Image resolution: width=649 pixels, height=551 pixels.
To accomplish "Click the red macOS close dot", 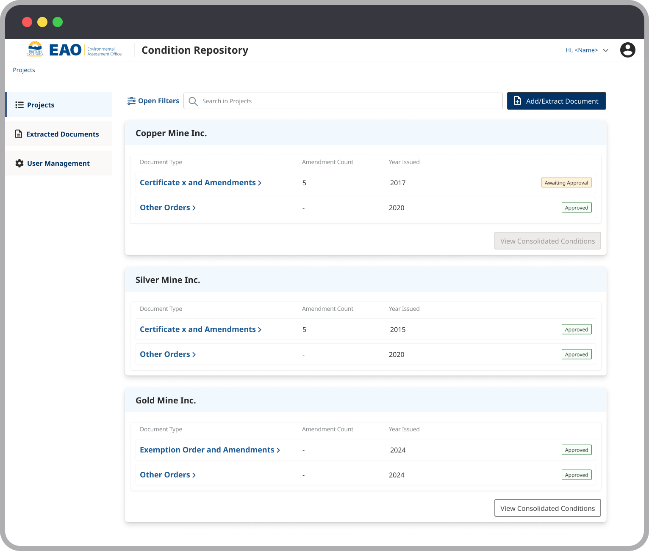I will pyautogui.click(x=27, y=22).
